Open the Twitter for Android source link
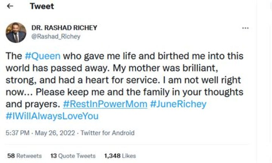 (108, 133)
